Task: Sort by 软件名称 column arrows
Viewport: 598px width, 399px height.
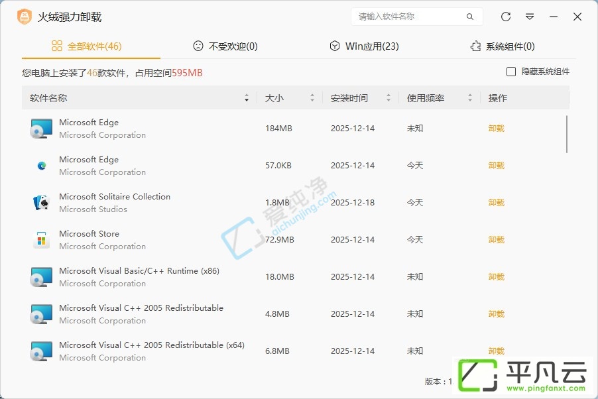Action: tap(247, 98)
